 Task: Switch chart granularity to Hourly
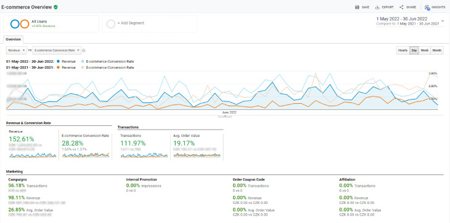(403, 50)
